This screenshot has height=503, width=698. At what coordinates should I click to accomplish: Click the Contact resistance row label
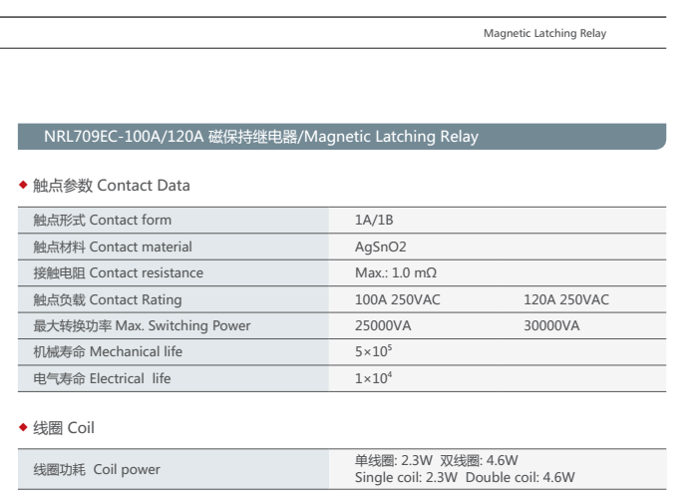[118, 272]
